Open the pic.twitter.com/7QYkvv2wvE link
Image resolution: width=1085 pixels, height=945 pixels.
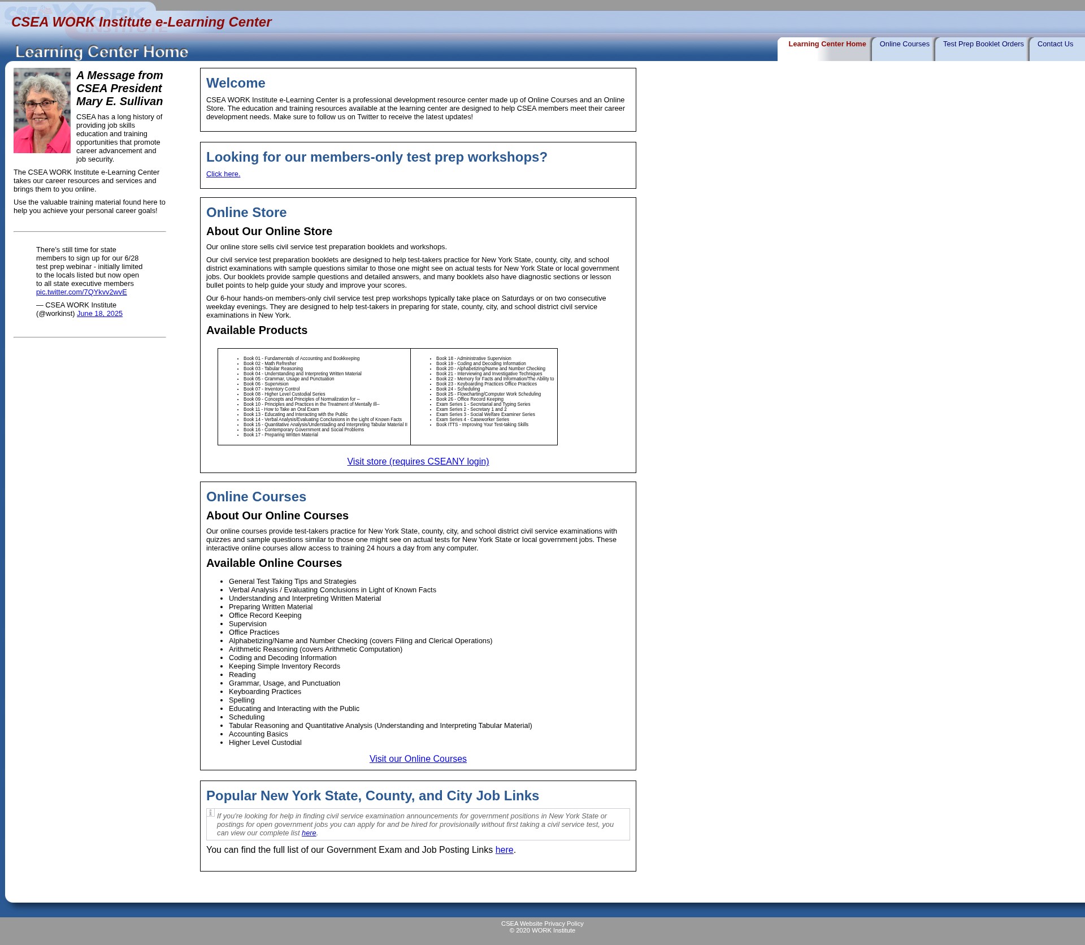(x=81, y=292)
